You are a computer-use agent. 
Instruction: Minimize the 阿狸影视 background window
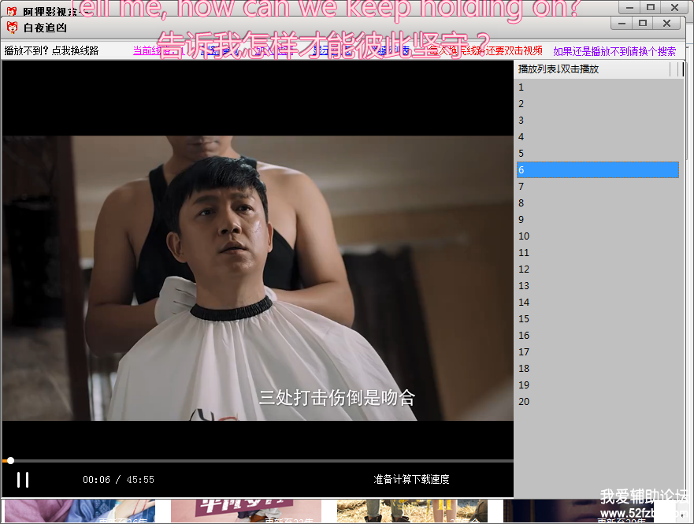click(x=629, y=7)
